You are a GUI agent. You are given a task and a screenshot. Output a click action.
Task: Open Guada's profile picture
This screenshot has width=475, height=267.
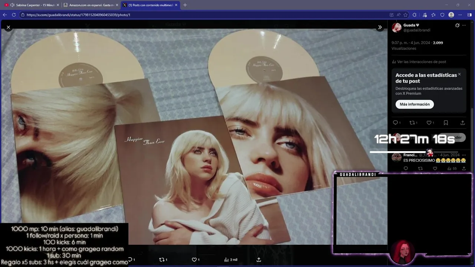[397, 27]
